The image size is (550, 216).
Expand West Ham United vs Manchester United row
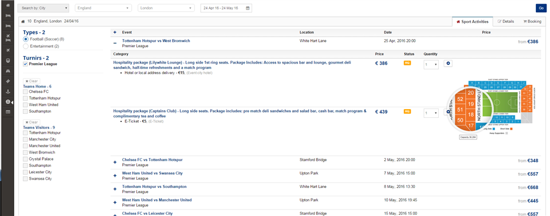[x=115, y=203]
